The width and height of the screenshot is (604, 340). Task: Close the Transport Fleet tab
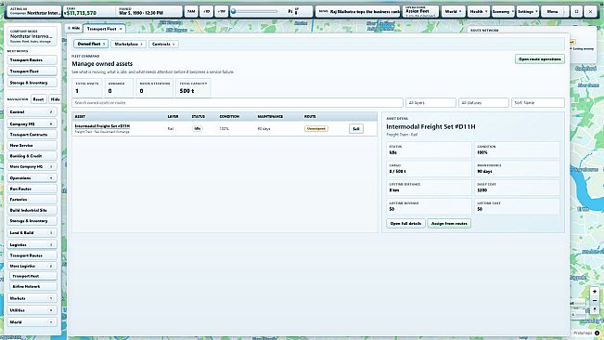[121, 29]
